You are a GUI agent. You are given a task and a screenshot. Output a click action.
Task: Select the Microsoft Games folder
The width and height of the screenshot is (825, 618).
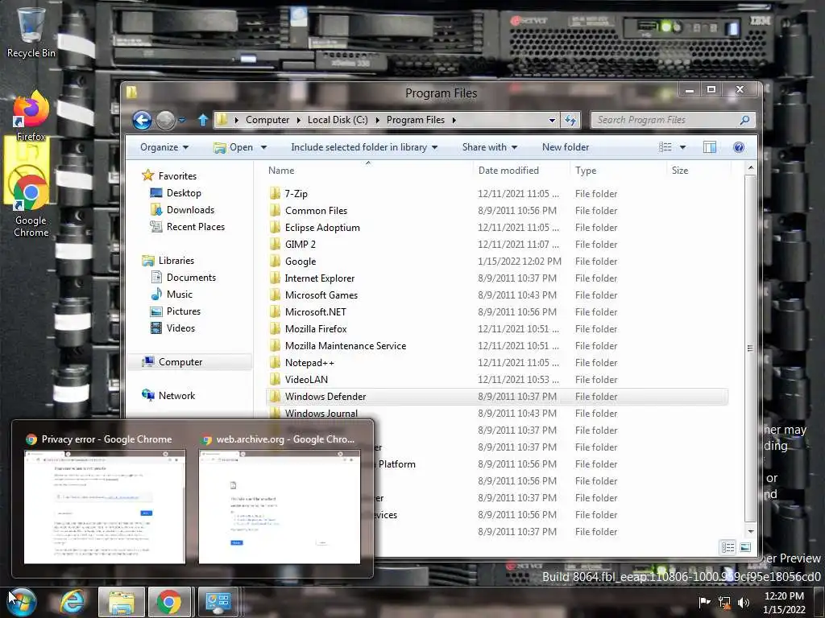click(x=321, y=295)
